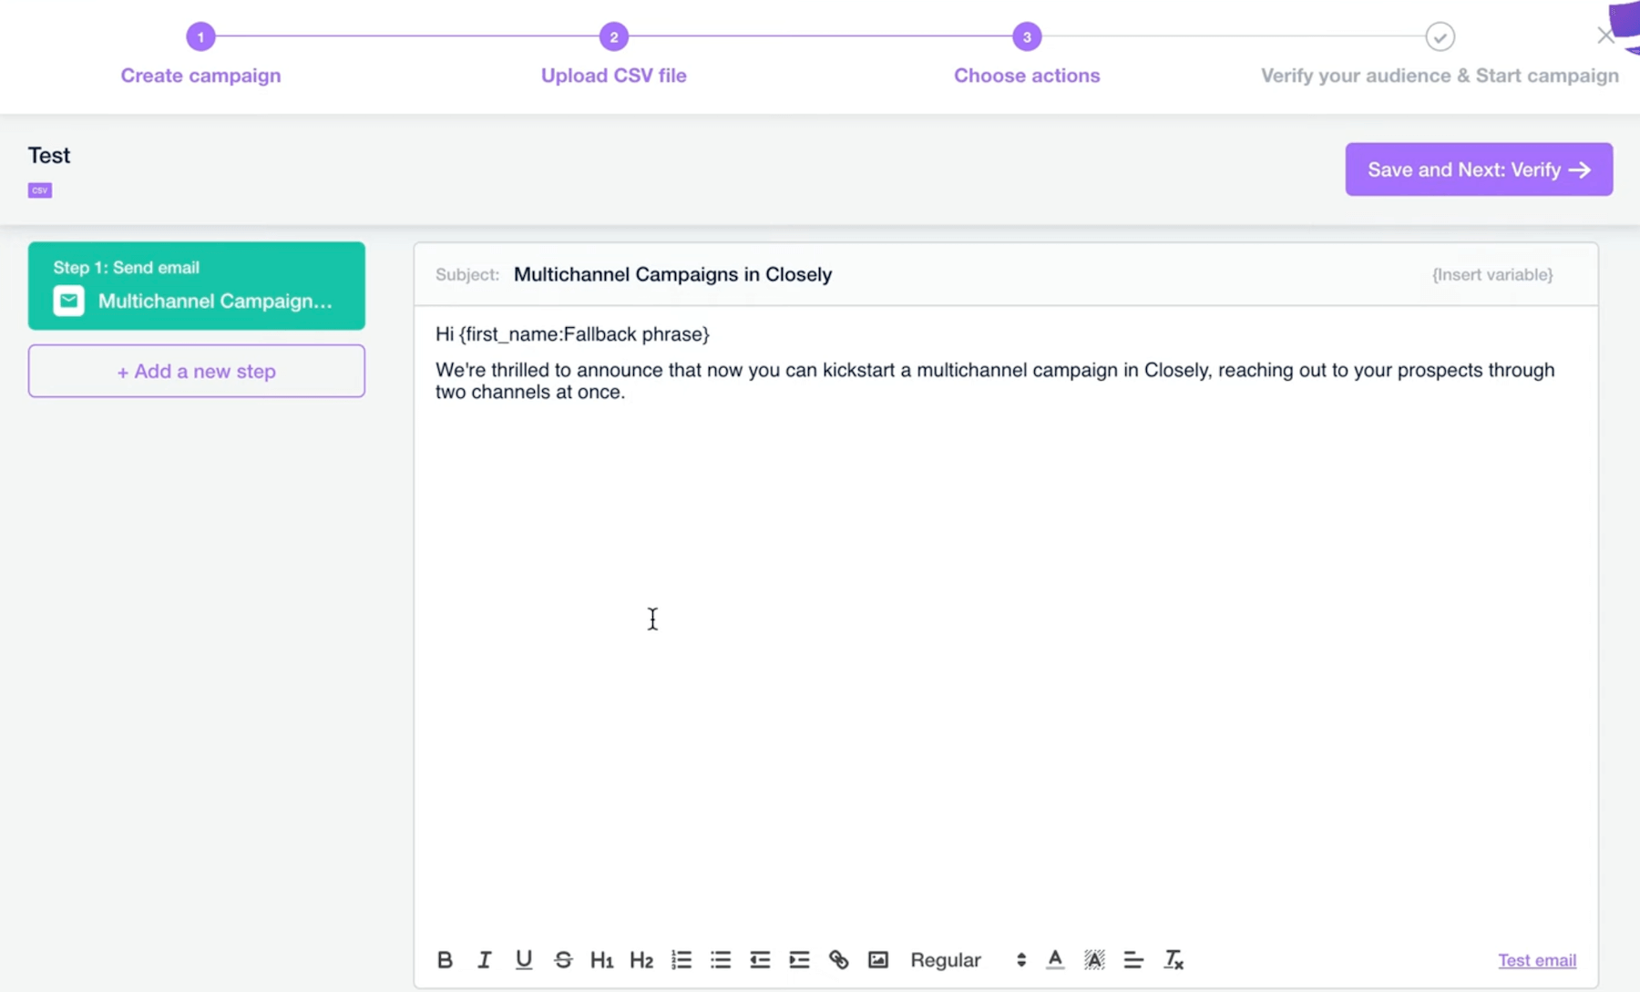Click Save and Next: Verify button
This screenshot has height=992, width=1640.
tap(1478, 169)
